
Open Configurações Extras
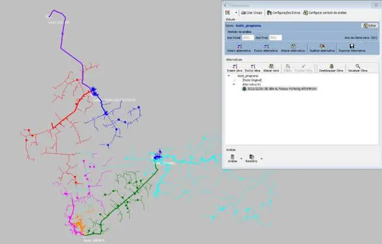(x=283, y=12)
